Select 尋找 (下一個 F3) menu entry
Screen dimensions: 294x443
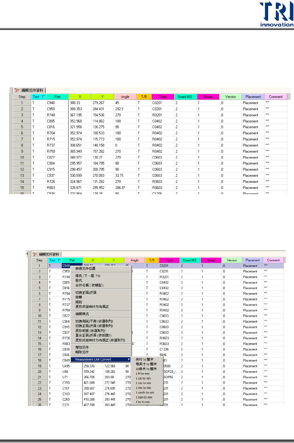[x=88, y=276]
